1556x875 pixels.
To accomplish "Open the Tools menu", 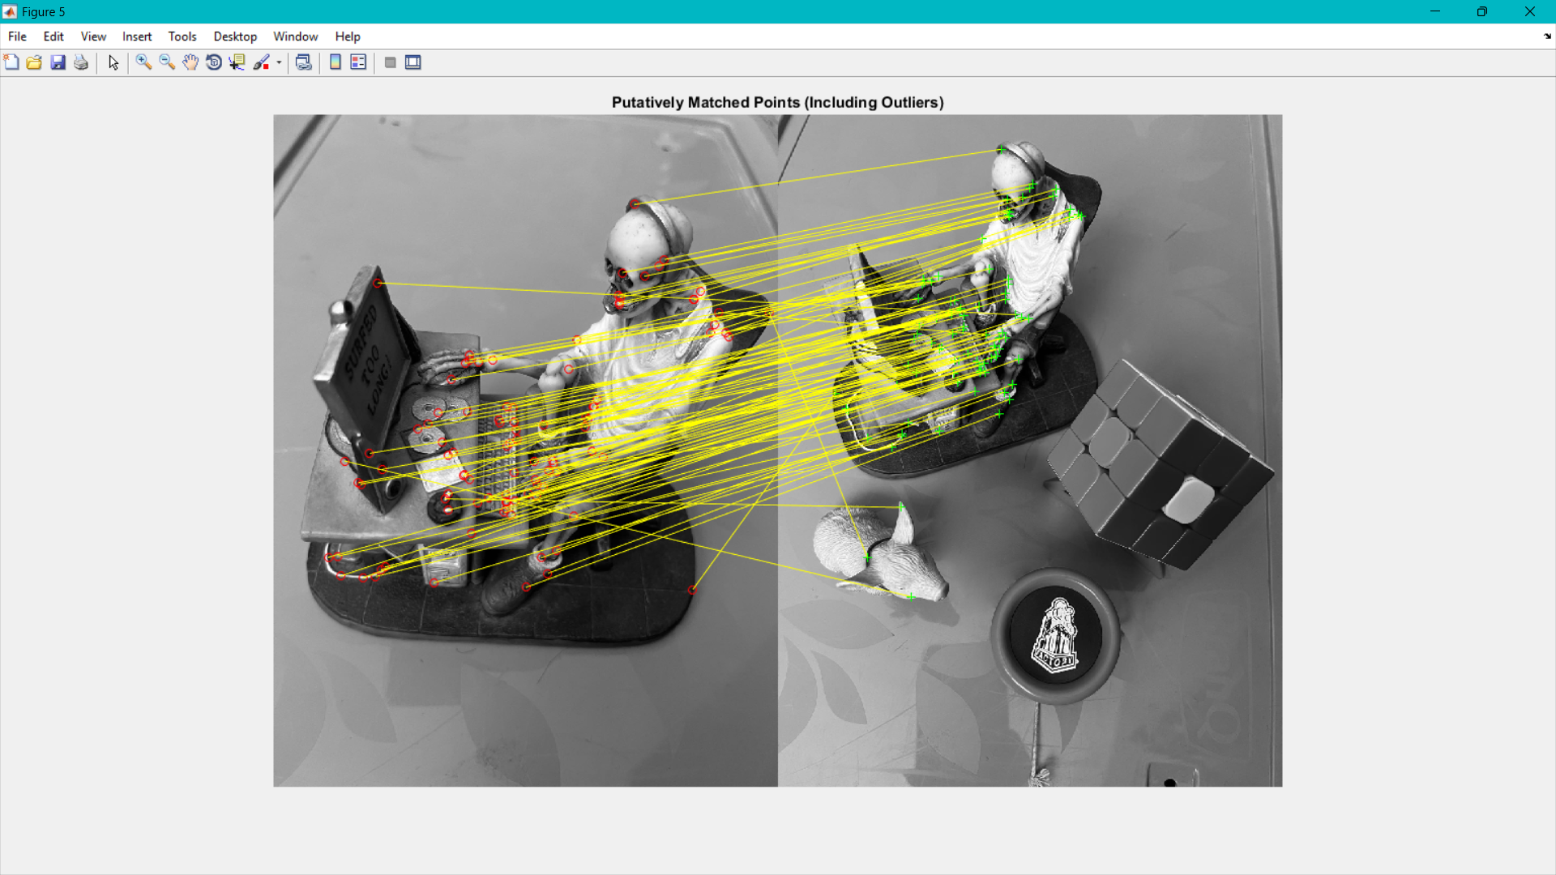I will click(x=182, y=36).
